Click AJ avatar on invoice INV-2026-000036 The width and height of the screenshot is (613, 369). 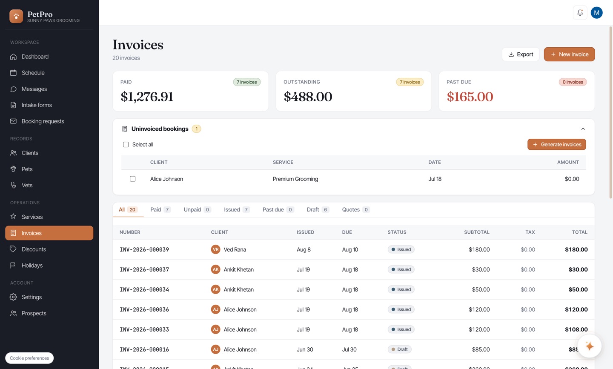pyautogui.click(x=215, y=309)
